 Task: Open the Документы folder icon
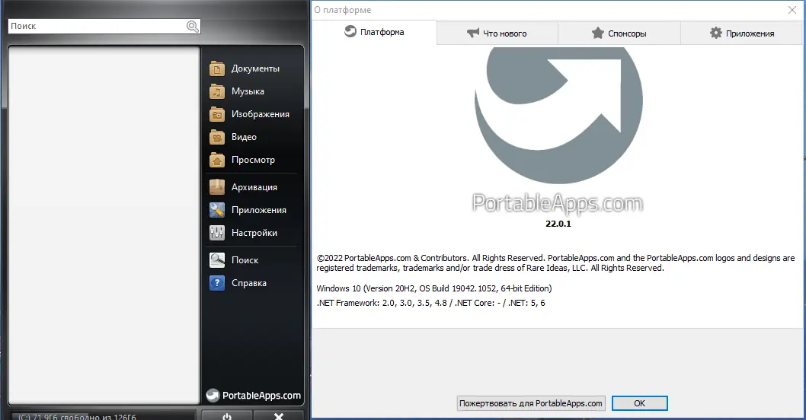pyautogui.click(x=217, y=68)
